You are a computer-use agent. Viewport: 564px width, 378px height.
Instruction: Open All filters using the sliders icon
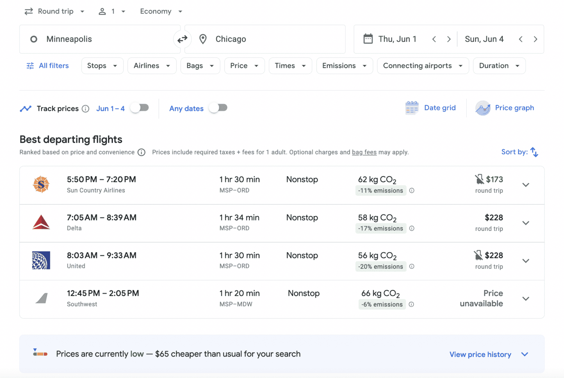coord(29,65)
